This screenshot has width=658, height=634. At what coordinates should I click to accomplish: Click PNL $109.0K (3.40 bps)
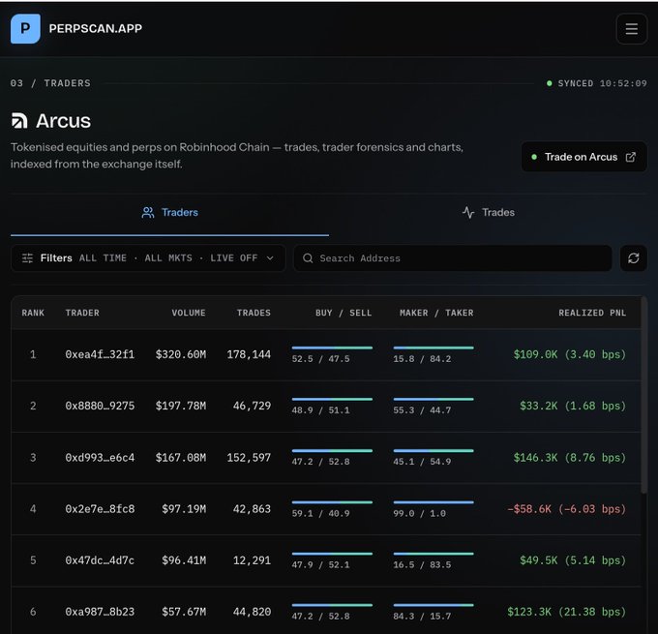pos(570,354)
